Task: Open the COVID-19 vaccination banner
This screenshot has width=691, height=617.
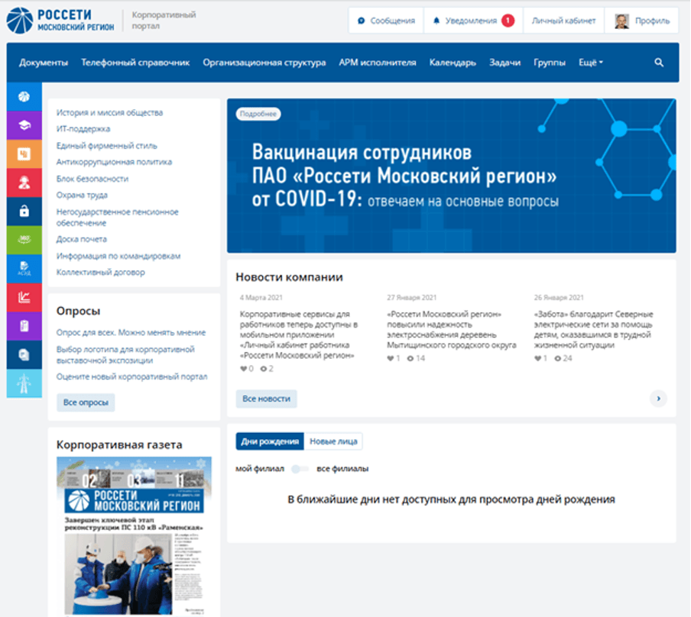Action: (451, 176)
